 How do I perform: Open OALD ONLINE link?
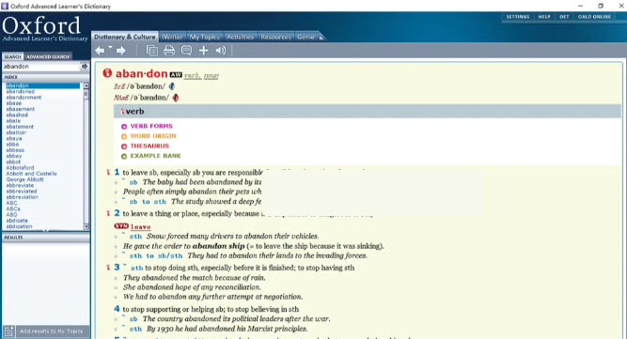coord(594,17)
